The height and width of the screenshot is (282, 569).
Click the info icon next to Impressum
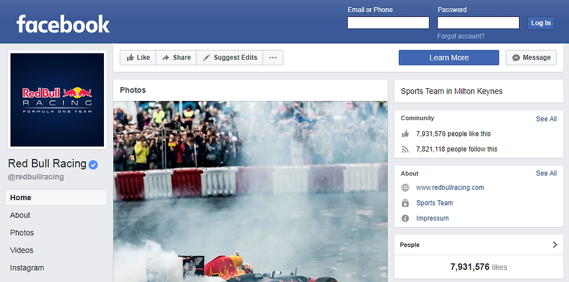(x=405, y=218)
